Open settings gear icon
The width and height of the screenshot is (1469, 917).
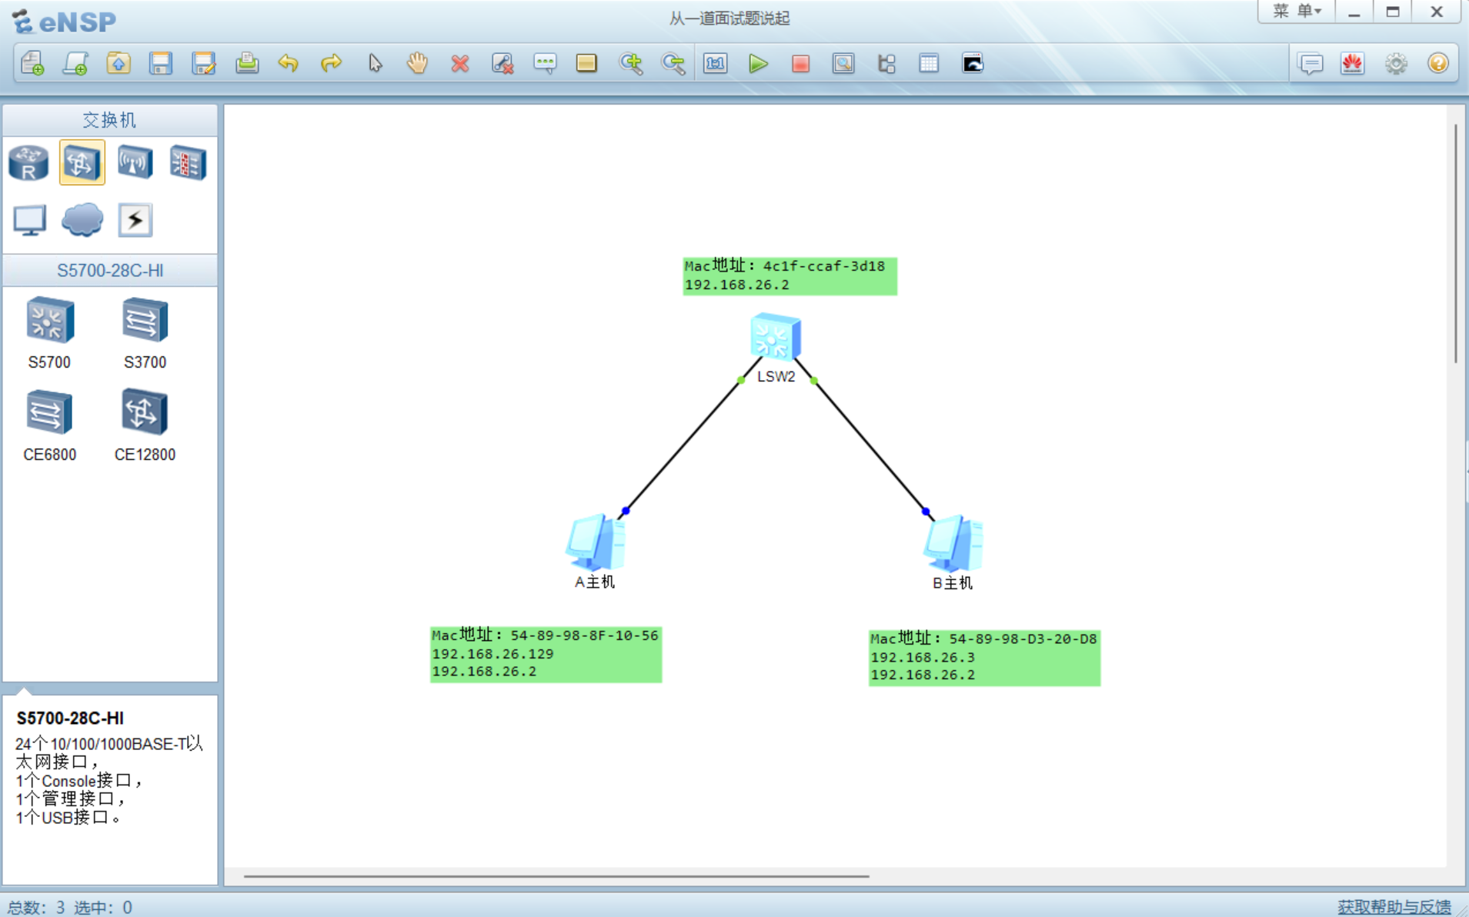[1396, 63]
